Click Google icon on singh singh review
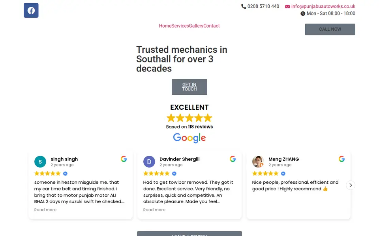 coord(124,159)
